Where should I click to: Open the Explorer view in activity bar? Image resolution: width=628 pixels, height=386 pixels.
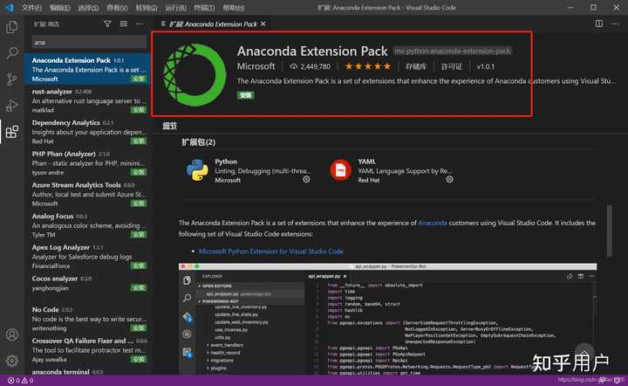point(11,26)
